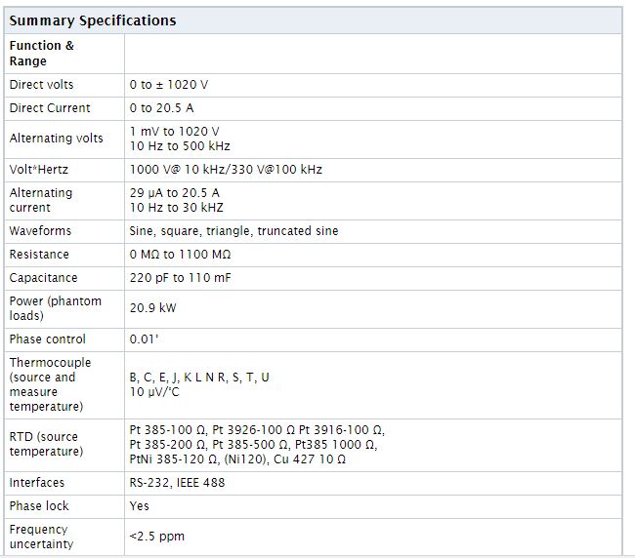Screen dimensions: 635x558
Task: Select the line starting 'PtNi 385-120 Ω'
Action: pos(237,459)
